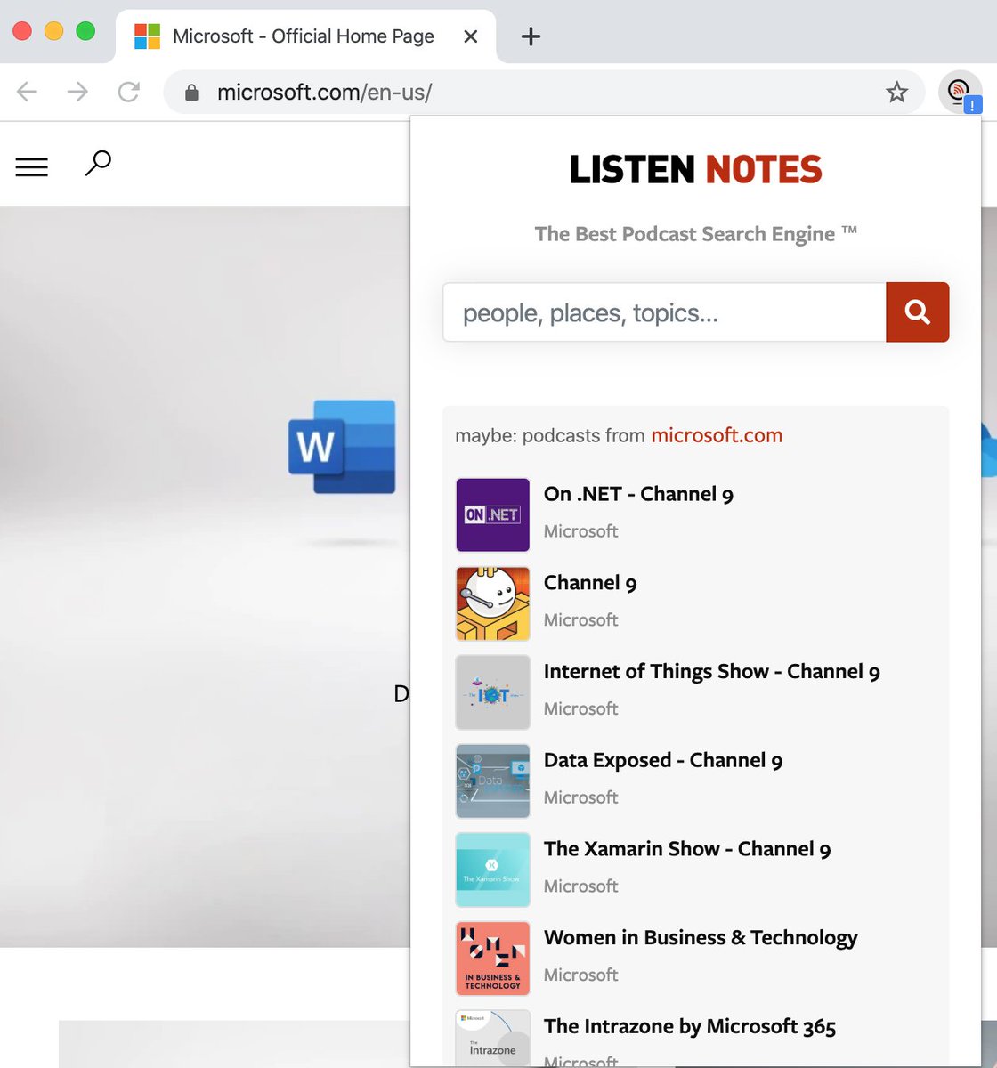Open a new browser tab with plus
Image resolution: width=997 pixels, height=1068 pixels.
pyautogui.click(x=531, y=36)
